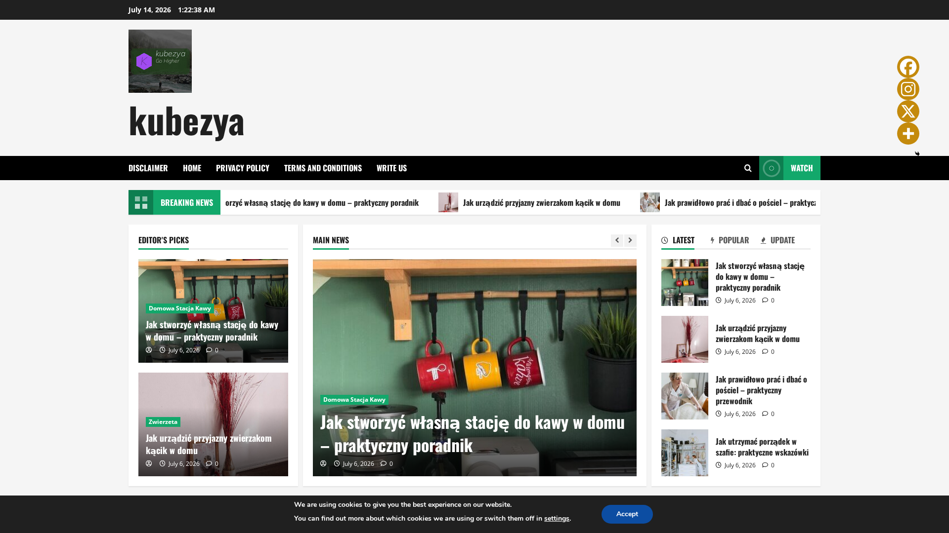This screenshot has height=533, width=949.
Task: Click comment icon under szafie latest item
Action: pyautogui.click(x=765, y=465)
